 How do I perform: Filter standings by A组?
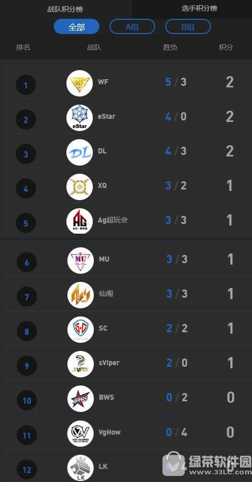tap(132, 27)
